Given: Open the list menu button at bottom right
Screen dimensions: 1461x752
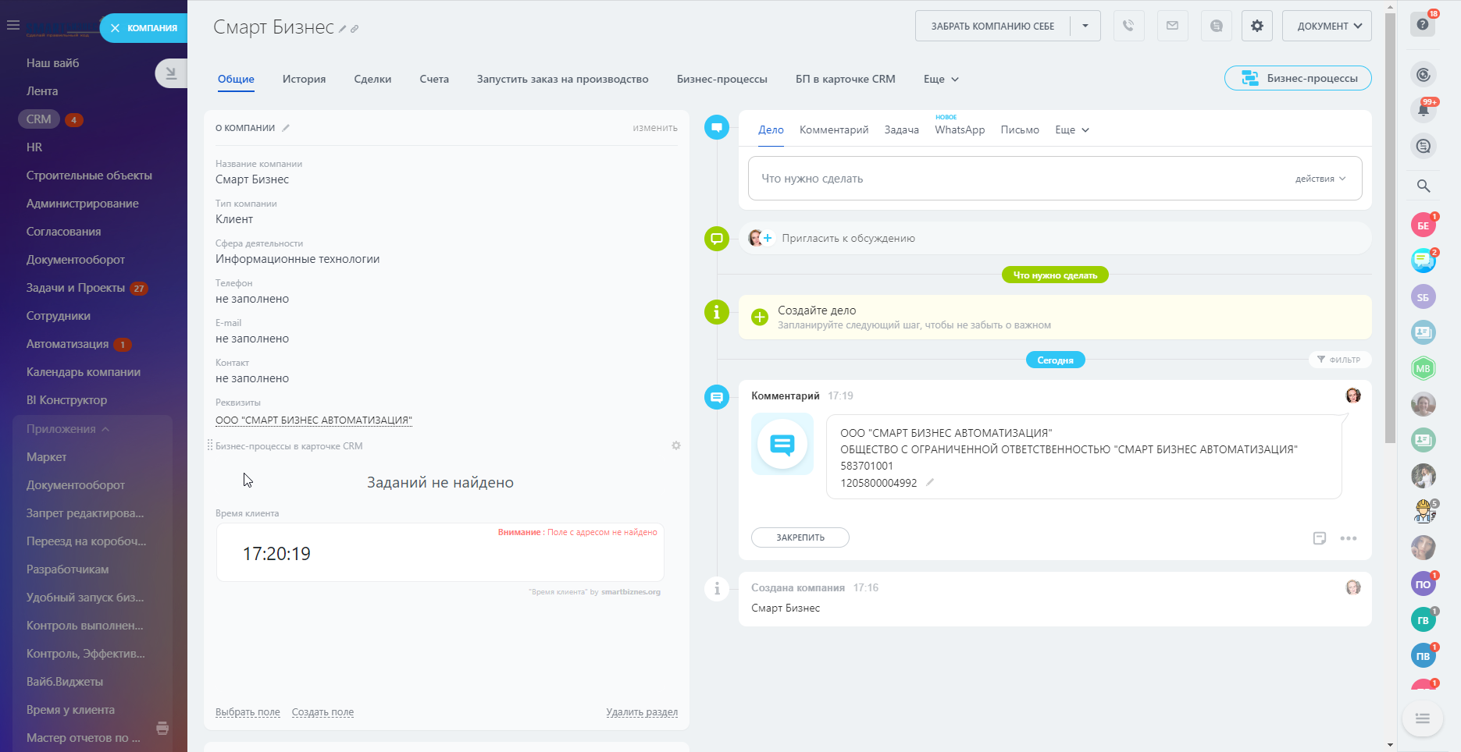Looking at the screenshot, I should pyautogui.click(x=1423, y=718).
